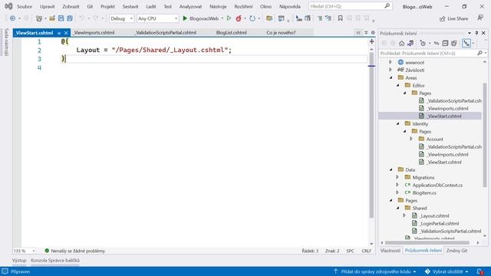Image resolution: width=491 pixels, height=276 pixels.
Task: Open the Soubor menu
Action: [x=25, y=6]
